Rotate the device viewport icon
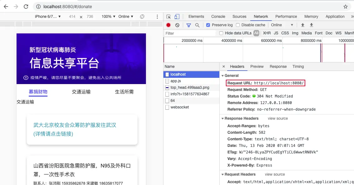This screenshot has width=354, height=185. click(142, 17)
